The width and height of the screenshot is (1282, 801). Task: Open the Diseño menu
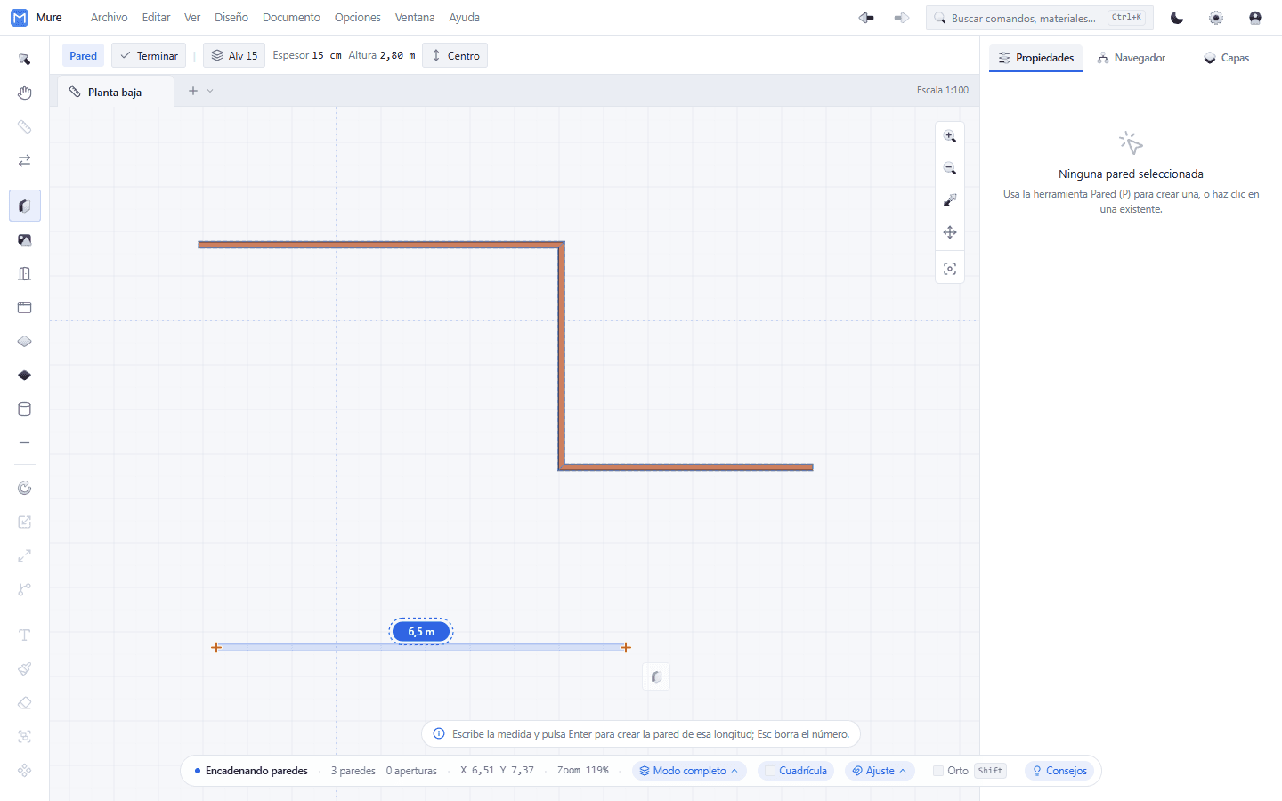click(231, 18)
